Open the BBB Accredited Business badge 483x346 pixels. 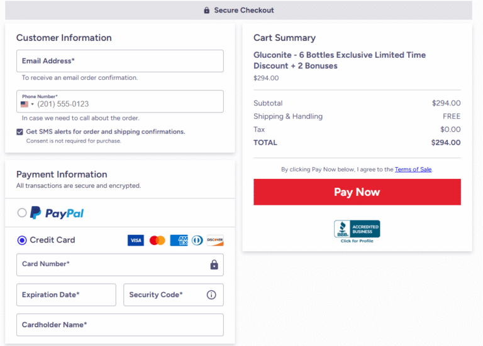(357, 230)
